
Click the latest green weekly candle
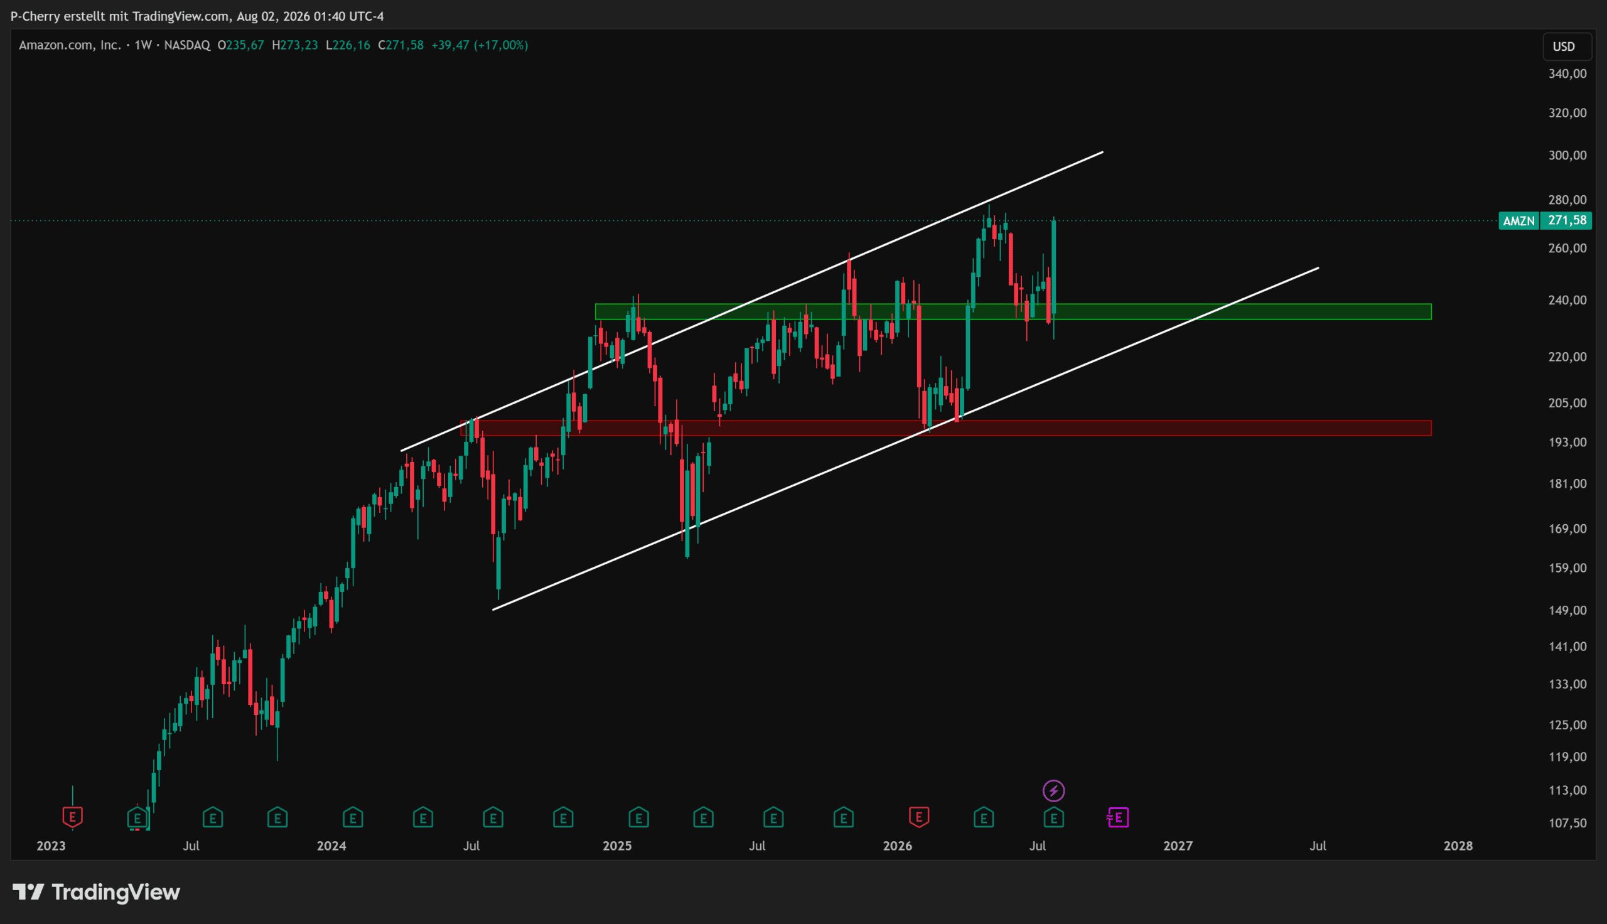click(1054, 267)
